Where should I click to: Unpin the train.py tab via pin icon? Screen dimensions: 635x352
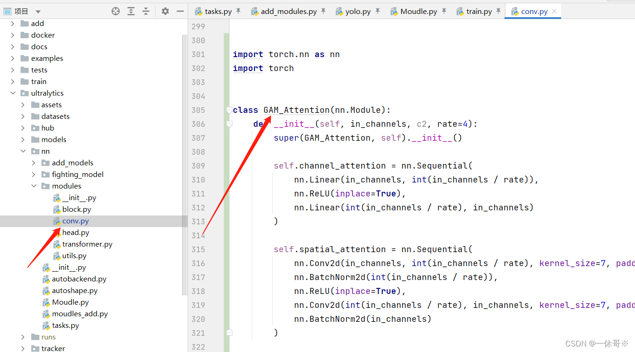[x=498, y=11]
